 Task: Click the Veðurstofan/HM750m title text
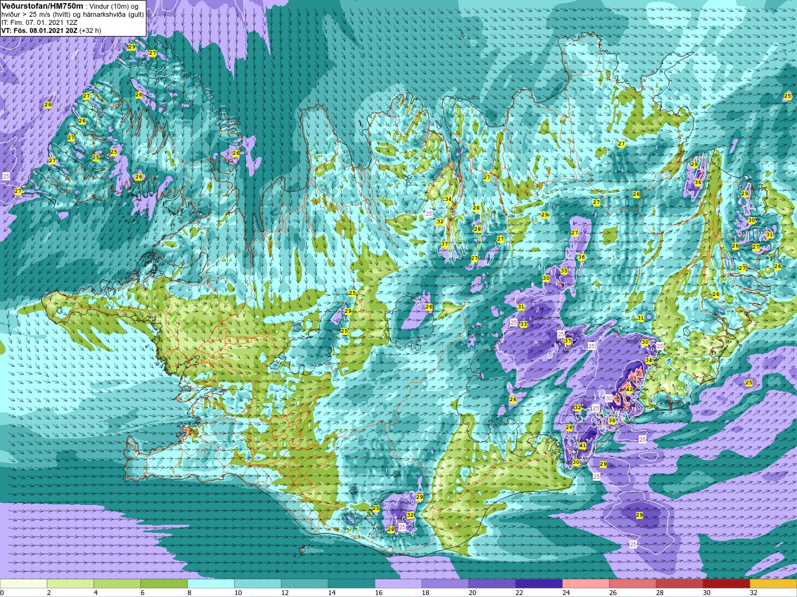[42, 6]
